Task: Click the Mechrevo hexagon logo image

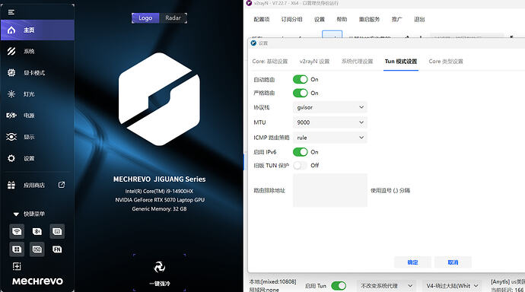Action: coord(159,99)
